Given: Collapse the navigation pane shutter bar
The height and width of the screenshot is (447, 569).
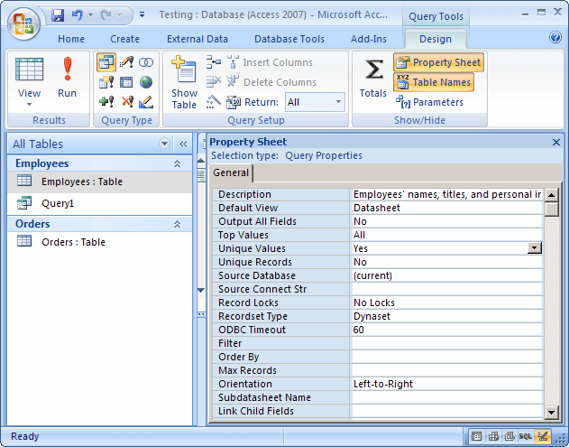Looking at the screenshot, I should click(183, 144).
